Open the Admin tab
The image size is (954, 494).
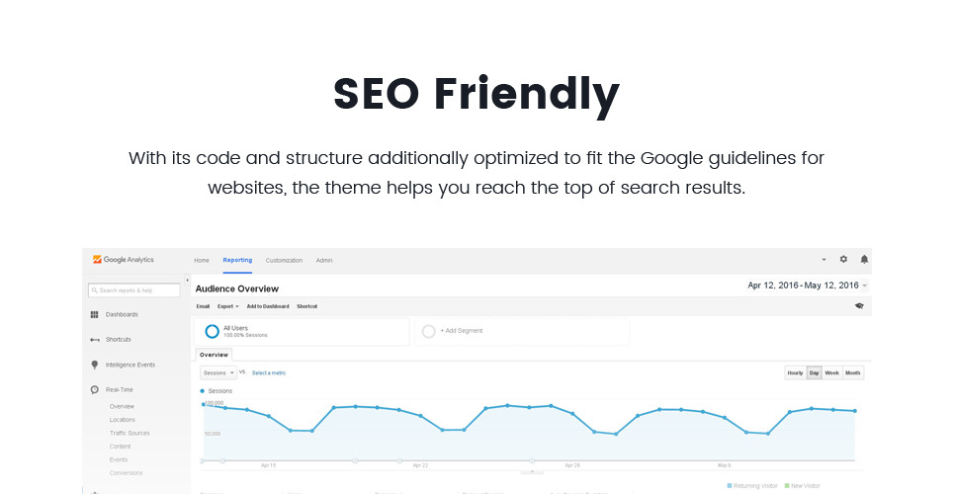tap(324, 260)
